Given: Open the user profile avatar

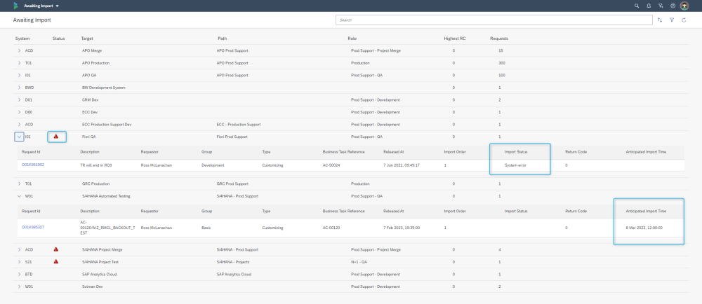Looking at the screenshot, I should [x=684, y=6].
